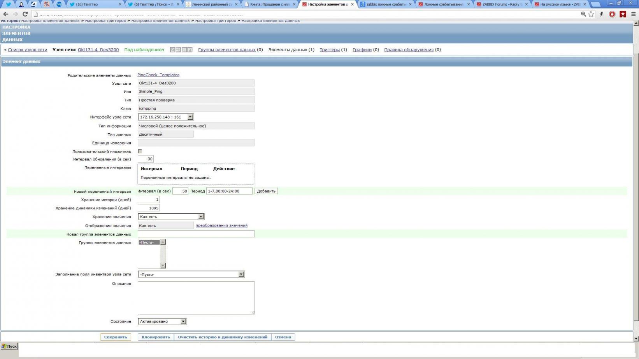Close the (16) Твиттер tab
The image size is (639, 359).
tap(120, 4)
